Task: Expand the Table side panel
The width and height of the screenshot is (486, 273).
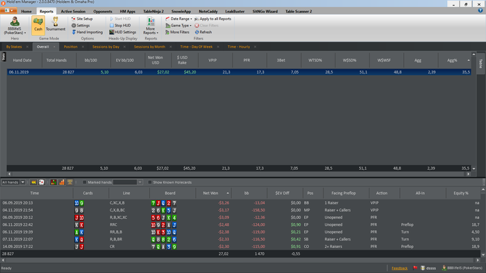Action: [480, 64]
